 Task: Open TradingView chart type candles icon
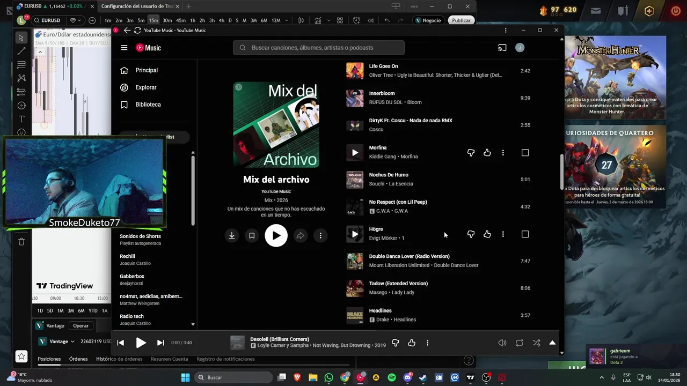point(301,20)
